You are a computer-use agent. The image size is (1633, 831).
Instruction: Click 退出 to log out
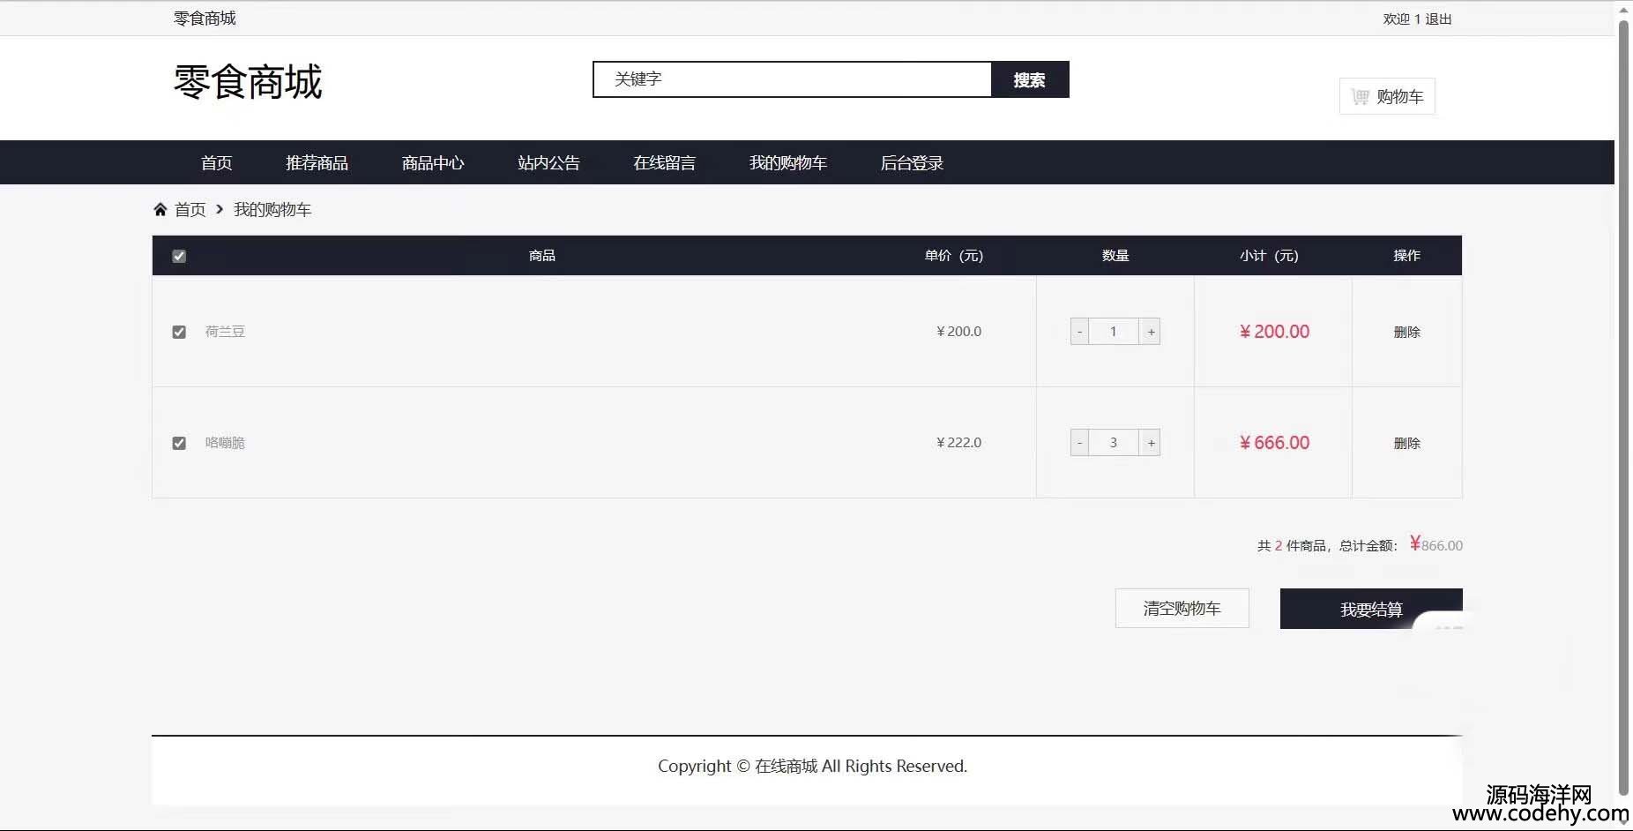1438,19
